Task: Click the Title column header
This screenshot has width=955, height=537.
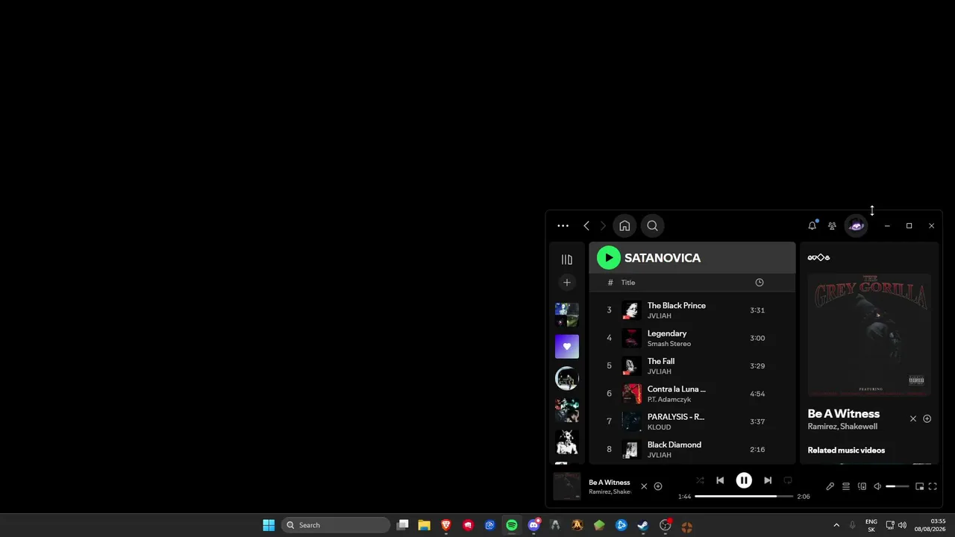Action: (x=628, y=283)
